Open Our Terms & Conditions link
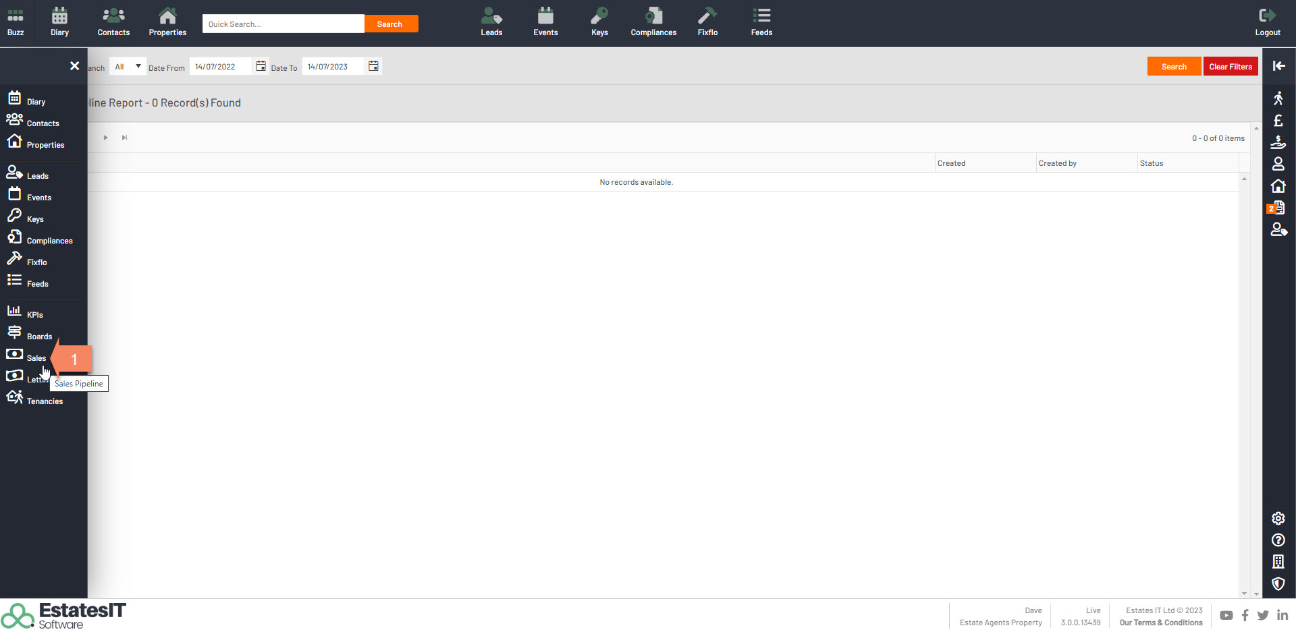Image resolution: width=1296 pixels, height=632 pixels. (1160, 623)
